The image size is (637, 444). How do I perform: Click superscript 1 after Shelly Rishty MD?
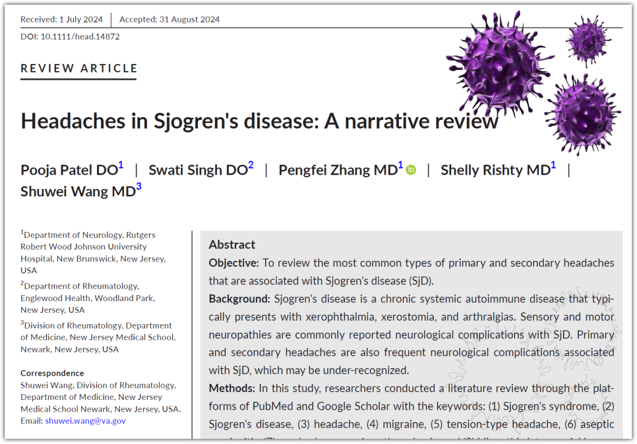[x=553, y=166]
